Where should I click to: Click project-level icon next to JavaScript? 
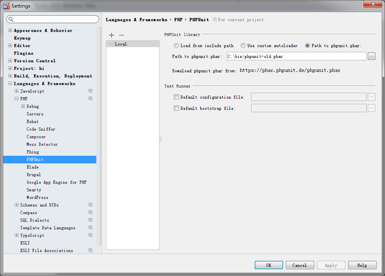coord(90,91)
